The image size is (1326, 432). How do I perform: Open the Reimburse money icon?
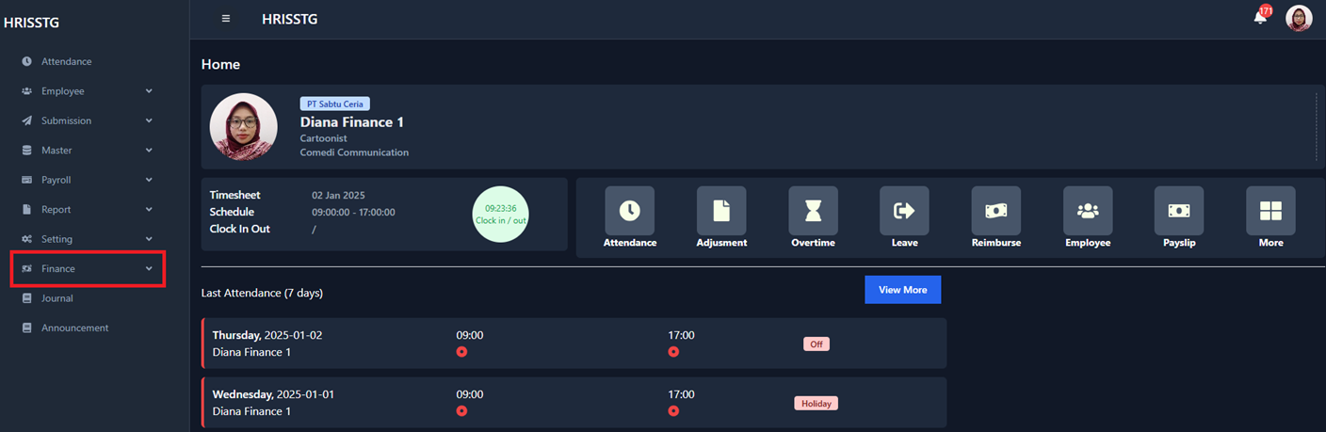coord(996,211)
